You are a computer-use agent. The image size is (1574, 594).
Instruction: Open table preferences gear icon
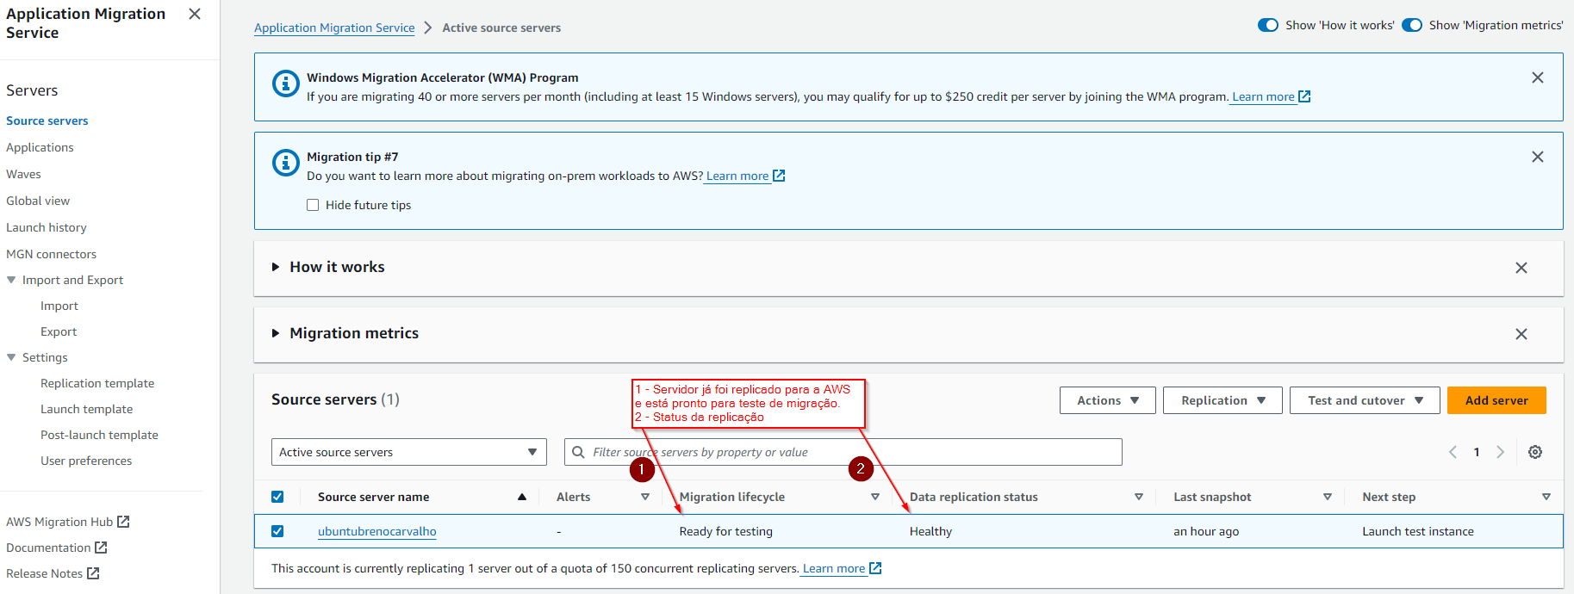coord(1534,452)
